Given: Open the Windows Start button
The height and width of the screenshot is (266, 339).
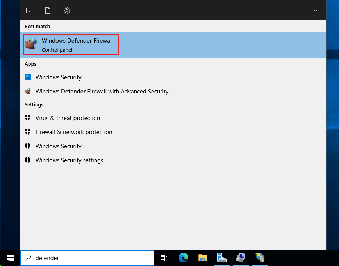Looking at the screenshot, I should (x=10, y=258).
